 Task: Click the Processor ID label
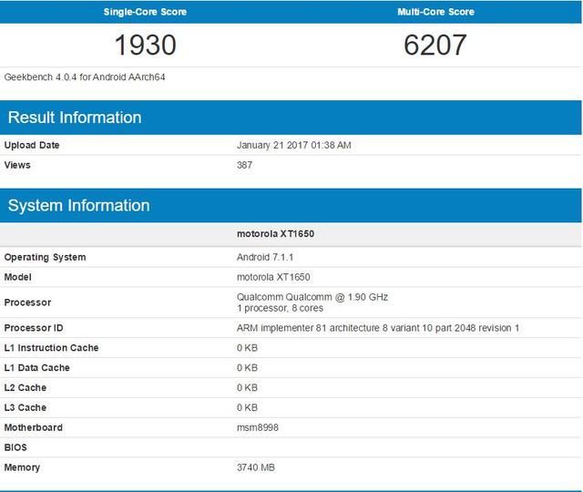(x=34, y=328)
